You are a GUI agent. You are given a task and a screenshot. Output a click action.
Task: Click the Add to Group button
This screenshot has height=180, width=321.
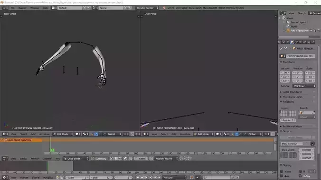click(x=295, y=138)
